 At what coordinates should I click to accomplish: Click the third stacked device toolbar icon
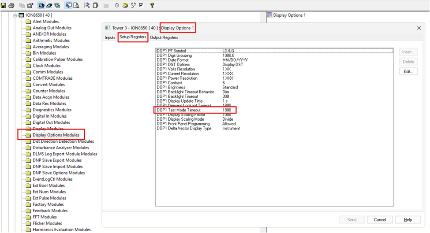(57, 5)
